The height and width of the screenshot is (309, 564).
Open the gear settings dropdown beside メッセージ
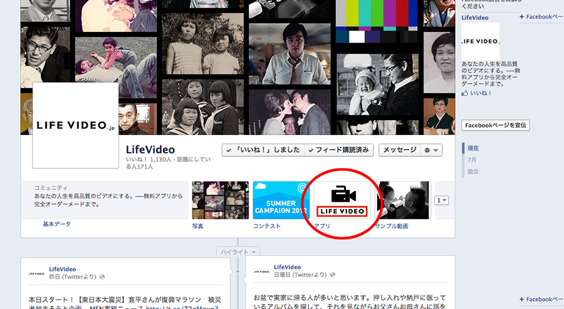coord(431,150)
